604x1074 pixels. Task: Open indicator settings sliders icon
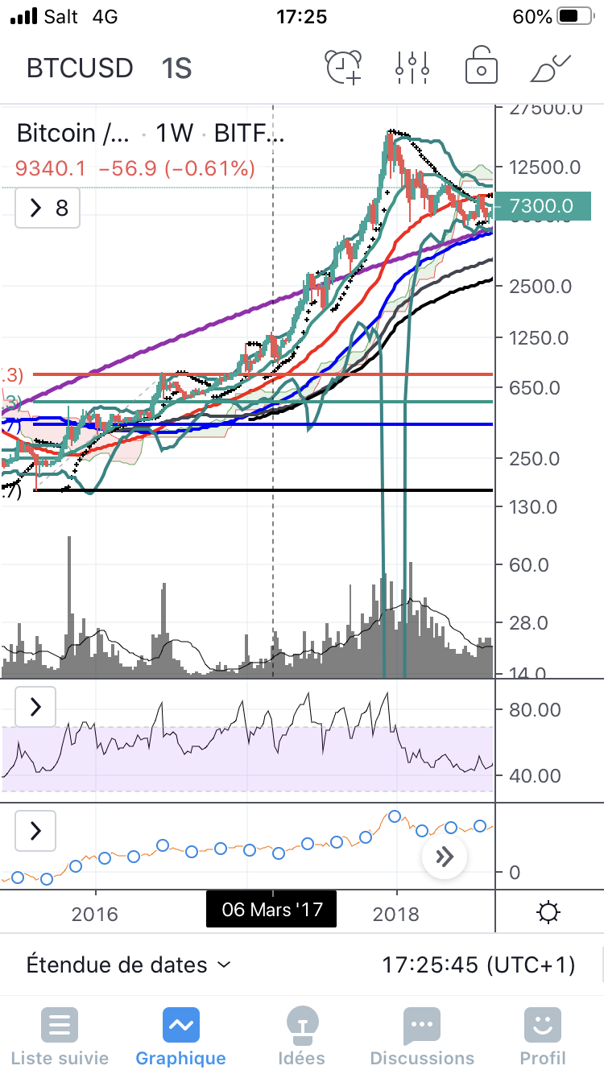click(412, 68)
